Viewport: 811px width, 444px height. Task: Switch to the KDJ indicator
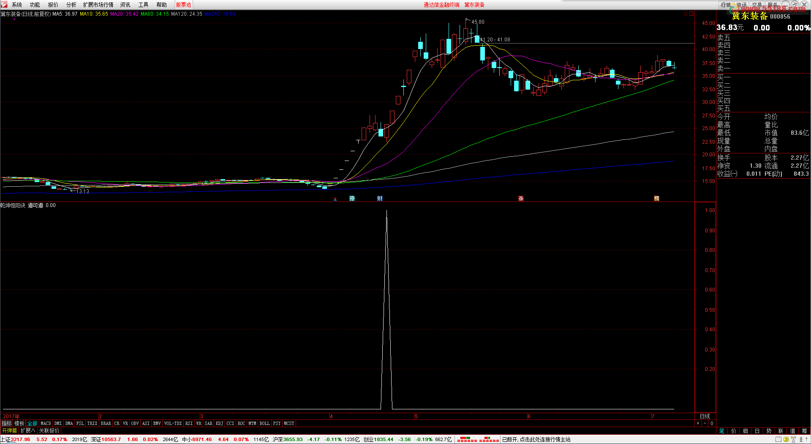[x=220, y=423]
